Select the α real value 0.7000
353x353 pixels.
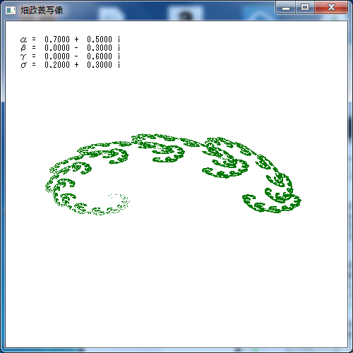coord(57,40)
